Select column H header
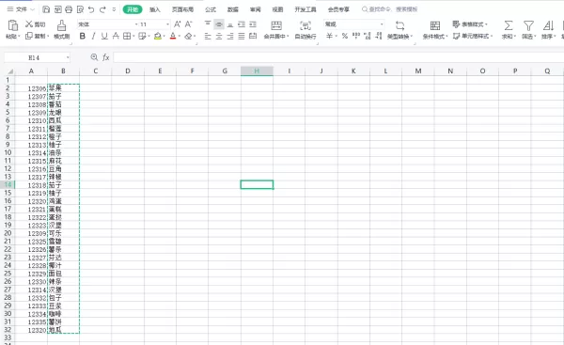The width and height of the screenshot is (564, 345). point(257,71)
